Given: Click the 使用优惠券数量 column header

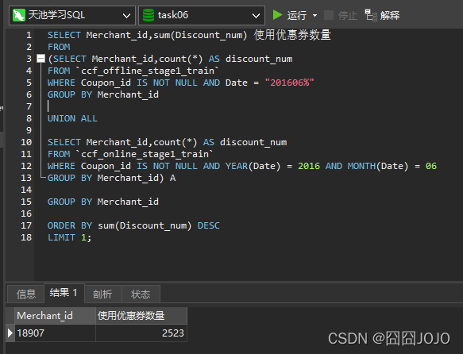Looking at the screenshot, I should [x=141, y=316].
